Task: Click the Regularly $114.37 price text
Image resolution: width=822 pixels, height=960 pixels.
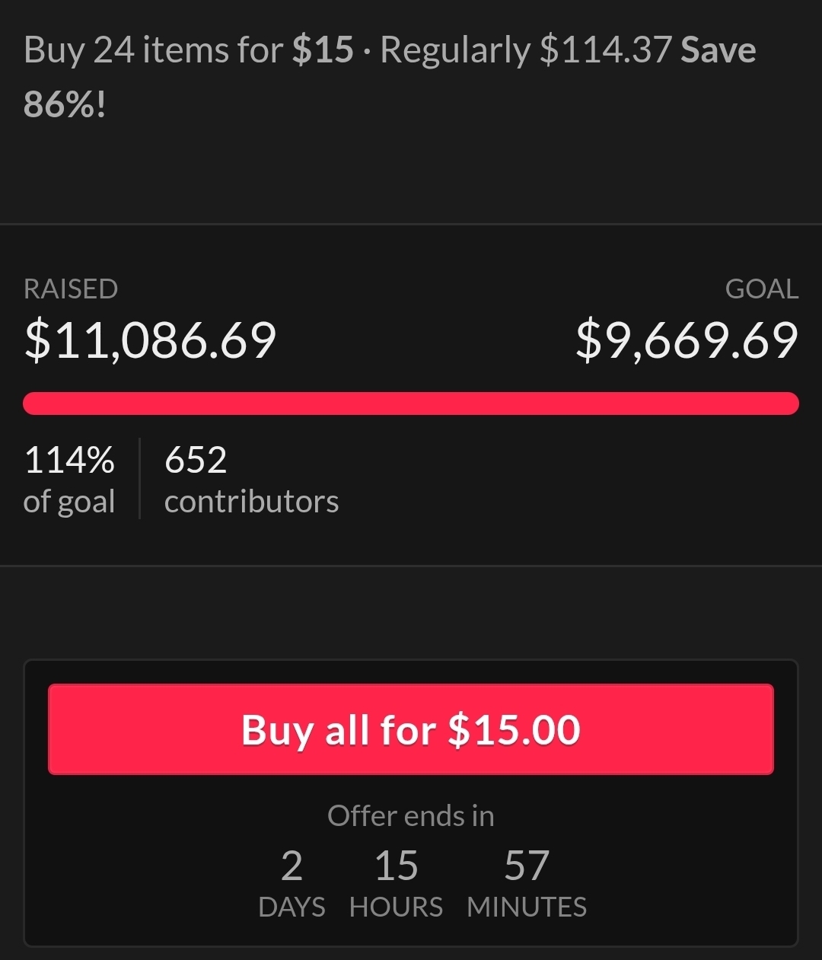Action: tap(525, 51)
